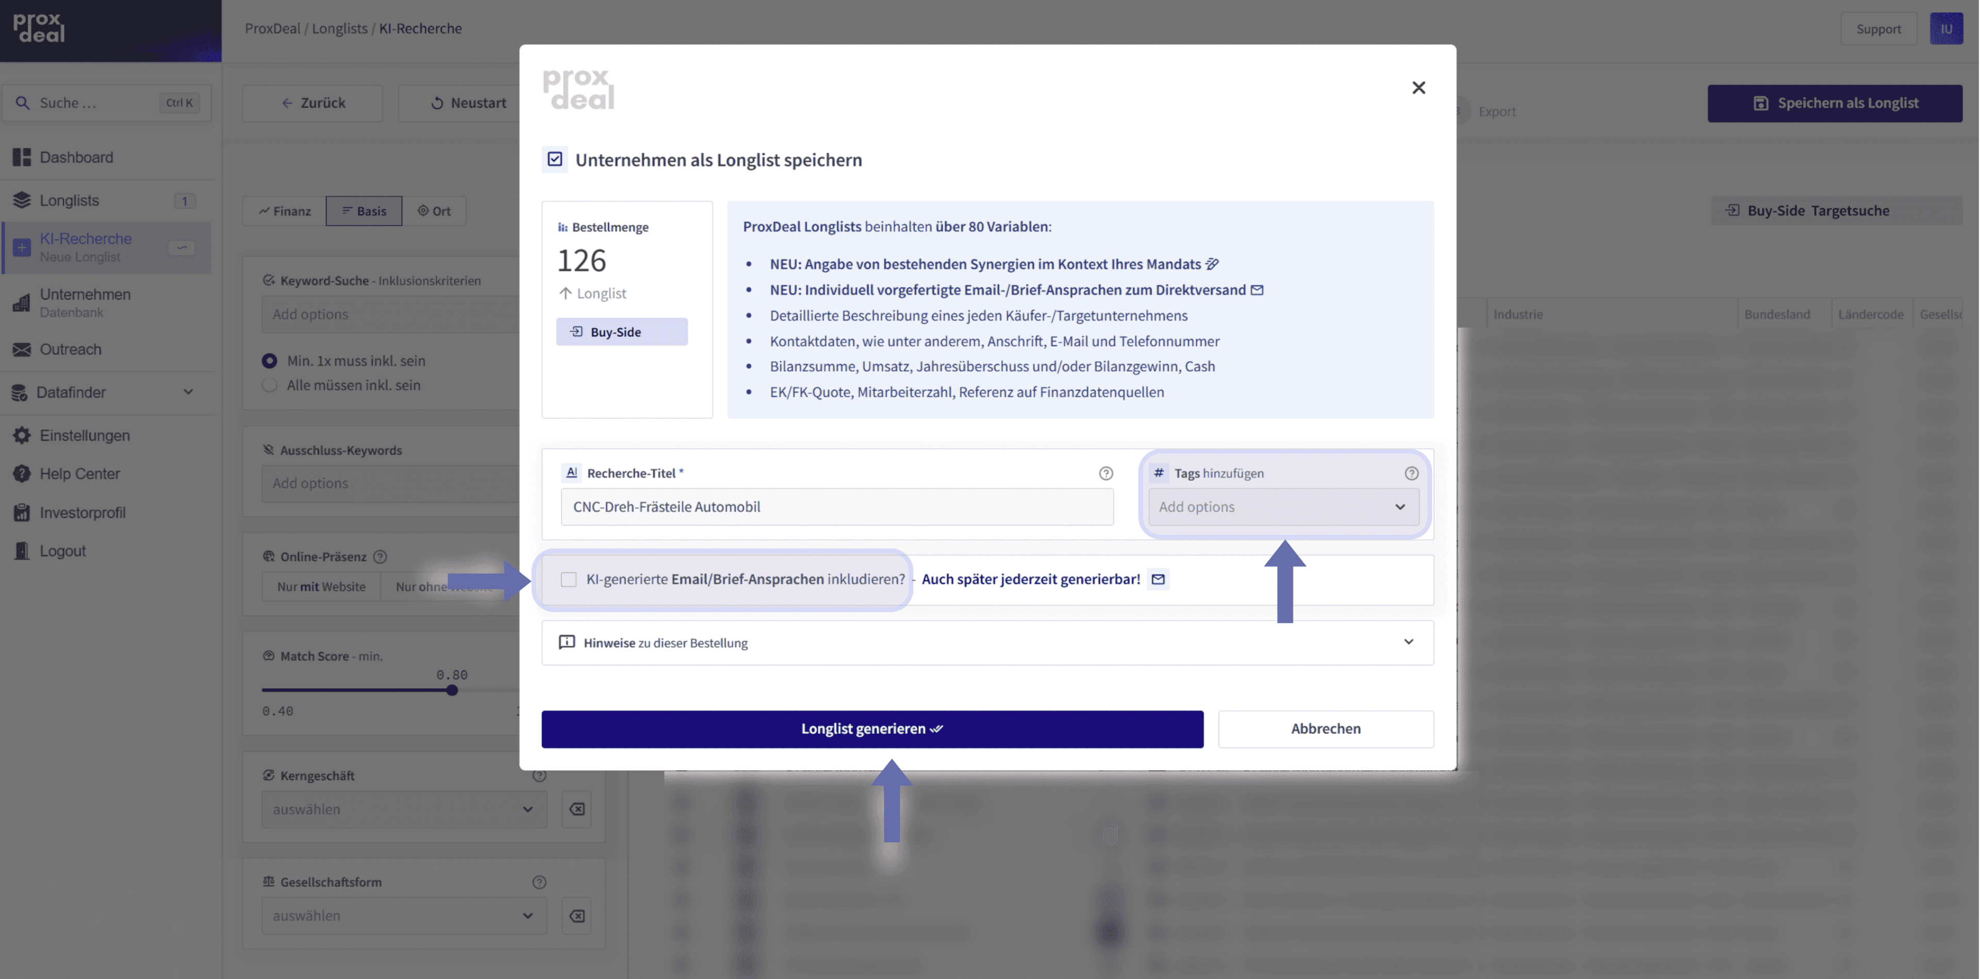Open Help Center via its icon
This screenshot has width=1980, height=979.
22,474
